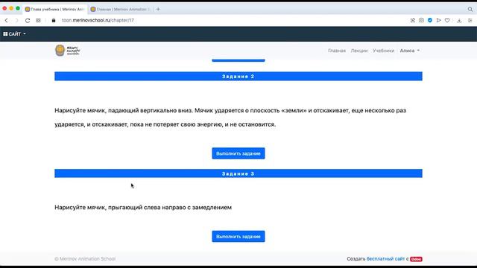Screen dimensions: 477x268
Task: Switch to the 'Глава учебника' tab
Action: tap(54, 10)
